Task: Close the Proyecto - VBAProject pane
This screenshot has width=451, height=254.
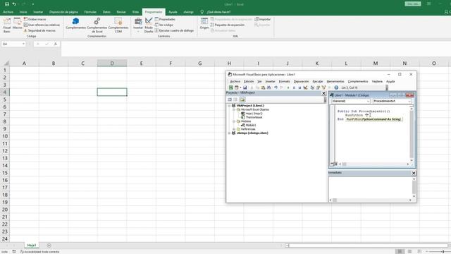Action: click(323, 93)
